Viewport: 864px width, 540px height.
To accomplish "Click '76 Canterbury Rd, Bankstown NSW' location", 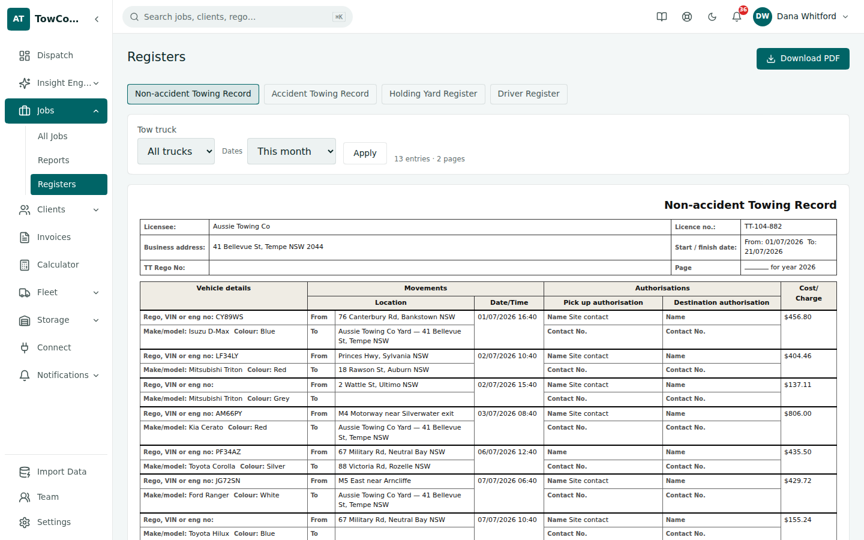I will pos(397,317).
